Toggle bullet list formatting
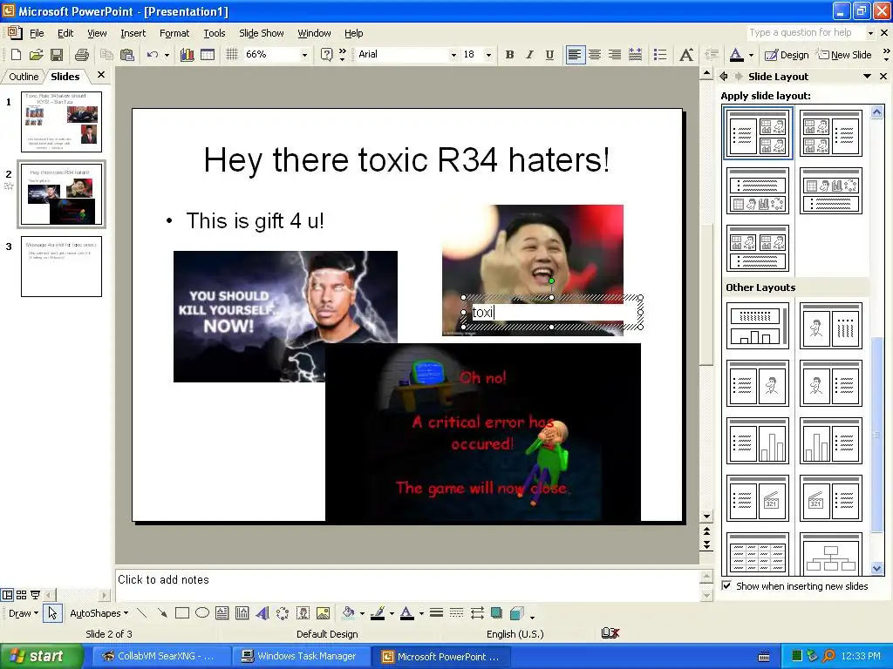This screenshot has width=893, height=669. click(x=660, y=55)
